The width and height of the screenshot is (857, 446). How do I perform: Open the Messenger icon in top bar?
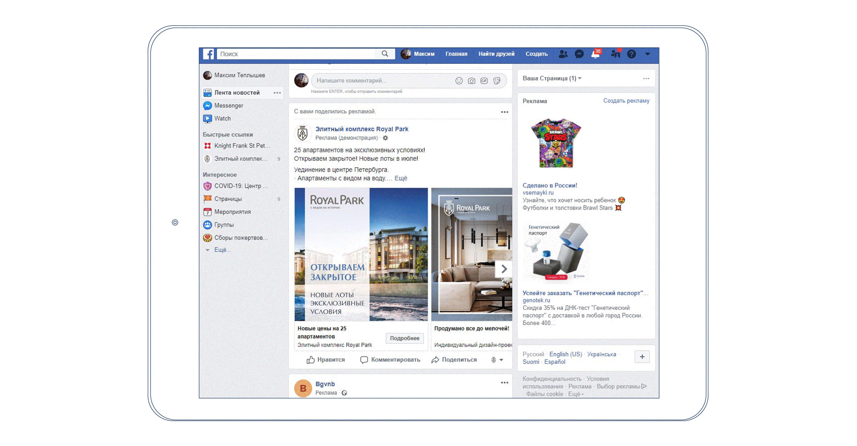[579, 54]
